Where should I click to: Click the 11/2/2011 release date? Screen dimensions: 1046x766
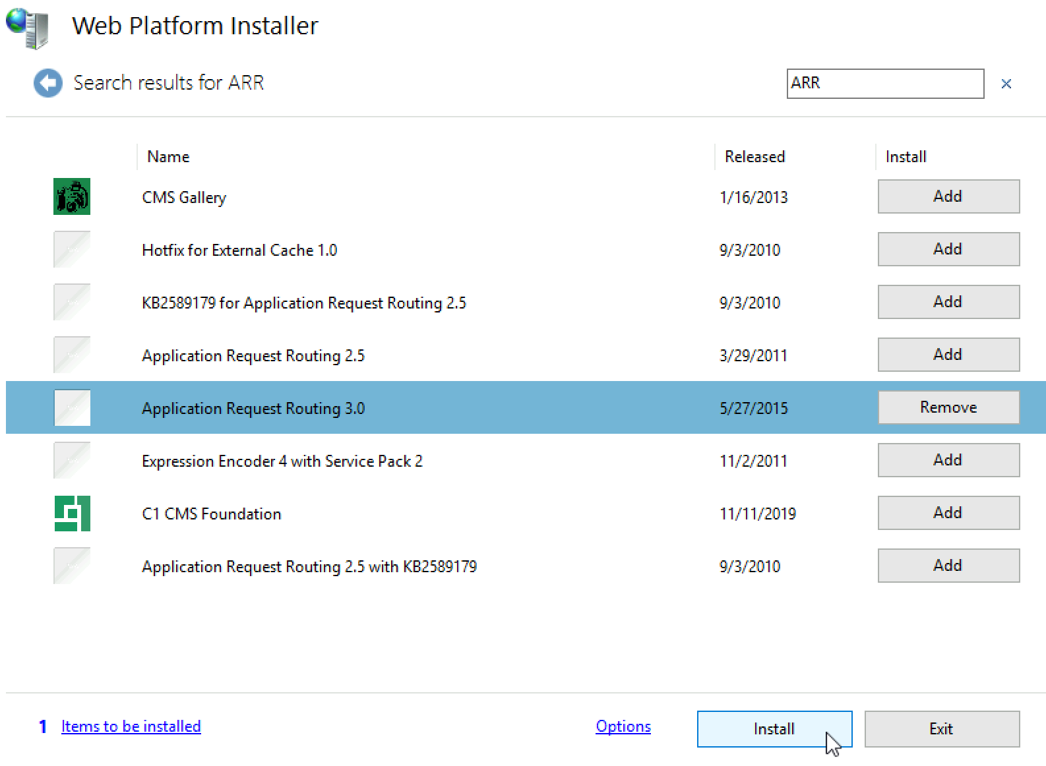click(754, 461)
